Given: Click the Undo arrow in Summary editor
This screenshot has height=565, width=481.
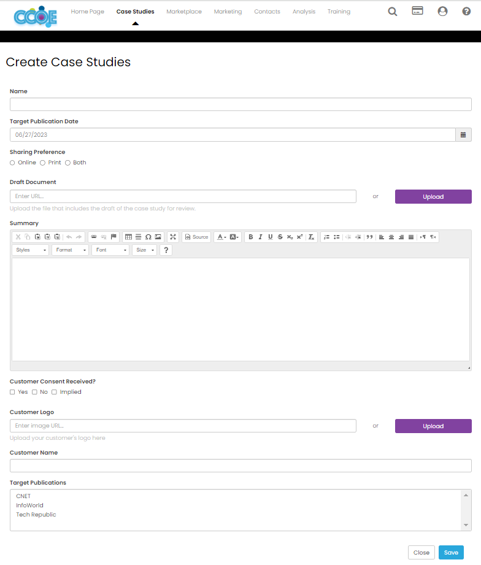Looking at the screenshot, I should [69, 237].
